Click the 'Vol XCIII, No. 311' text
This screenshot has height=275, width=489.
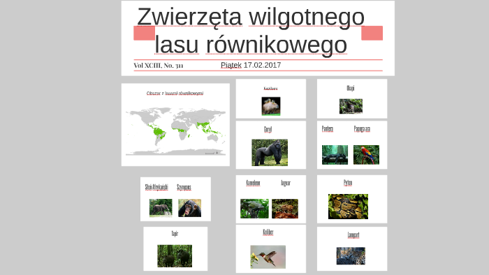click(159, 66)
